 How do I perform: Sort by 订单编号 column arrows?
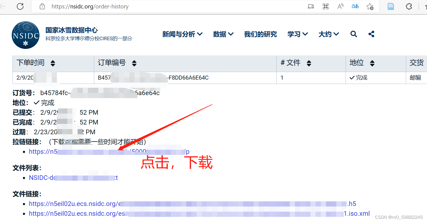(x=134, y=63)
